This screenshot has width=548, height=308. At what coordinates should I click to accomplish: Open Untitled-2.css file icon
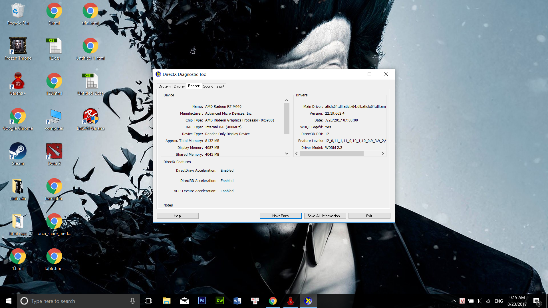pyautogui.click(x=90, y=84)
